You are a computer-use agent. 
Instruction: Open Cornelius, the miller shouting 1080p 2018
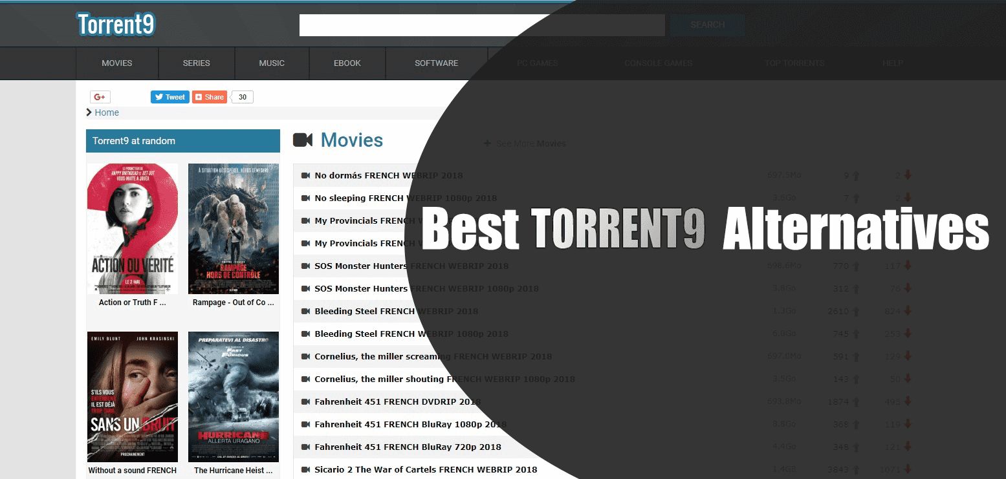[444, 379]
